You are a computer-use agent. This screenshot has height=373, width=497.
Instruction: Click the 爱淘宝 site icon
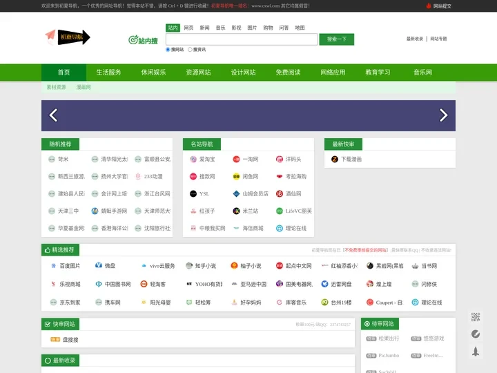[x=193, y=160]
